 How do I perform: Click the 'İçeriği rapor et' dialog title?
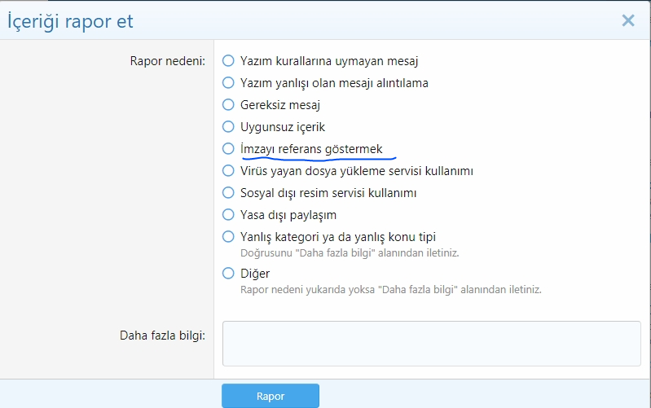click(x=71, y=21)
